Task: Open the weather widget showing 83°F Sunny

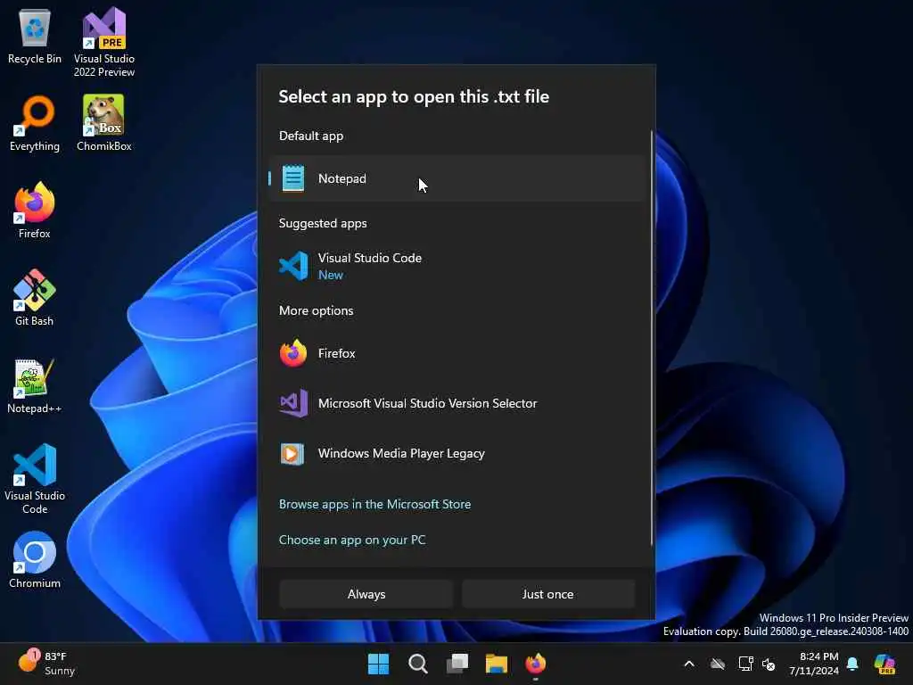Action: [x=46, y=663]
